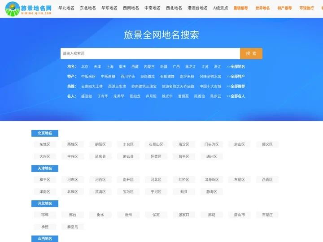Open the A级景点 menu item
The width and height of the screenshot is (323, 242).
coord(221,8)
